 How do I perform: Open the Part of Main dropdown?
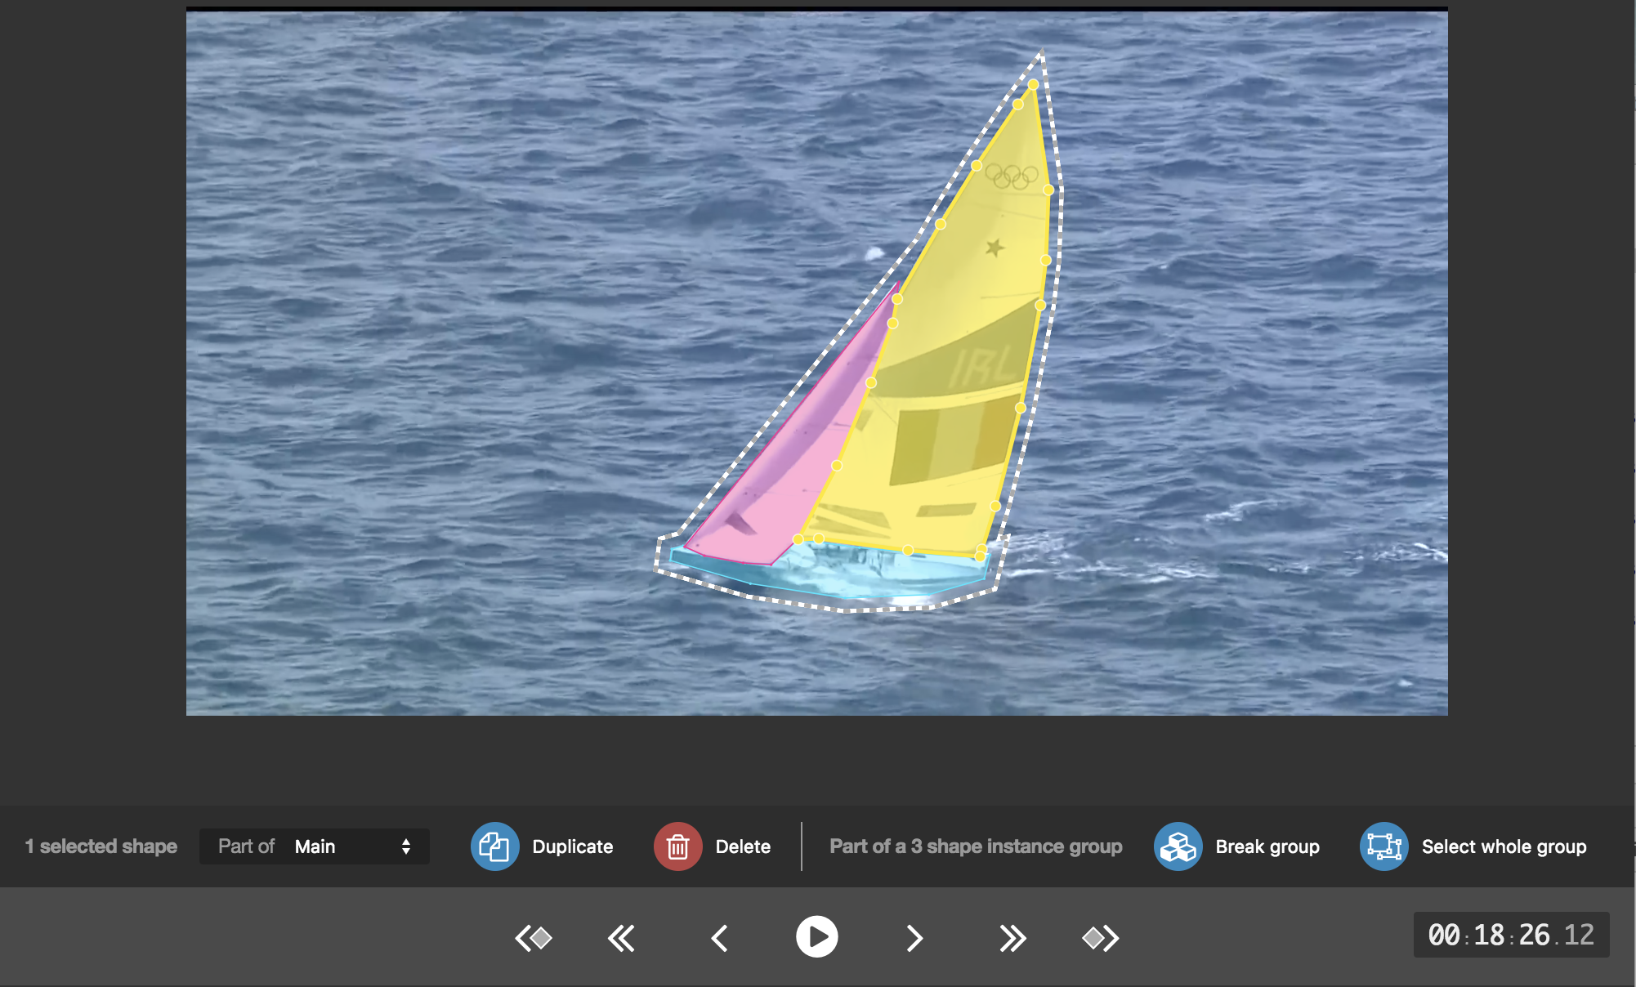[315, 846]
